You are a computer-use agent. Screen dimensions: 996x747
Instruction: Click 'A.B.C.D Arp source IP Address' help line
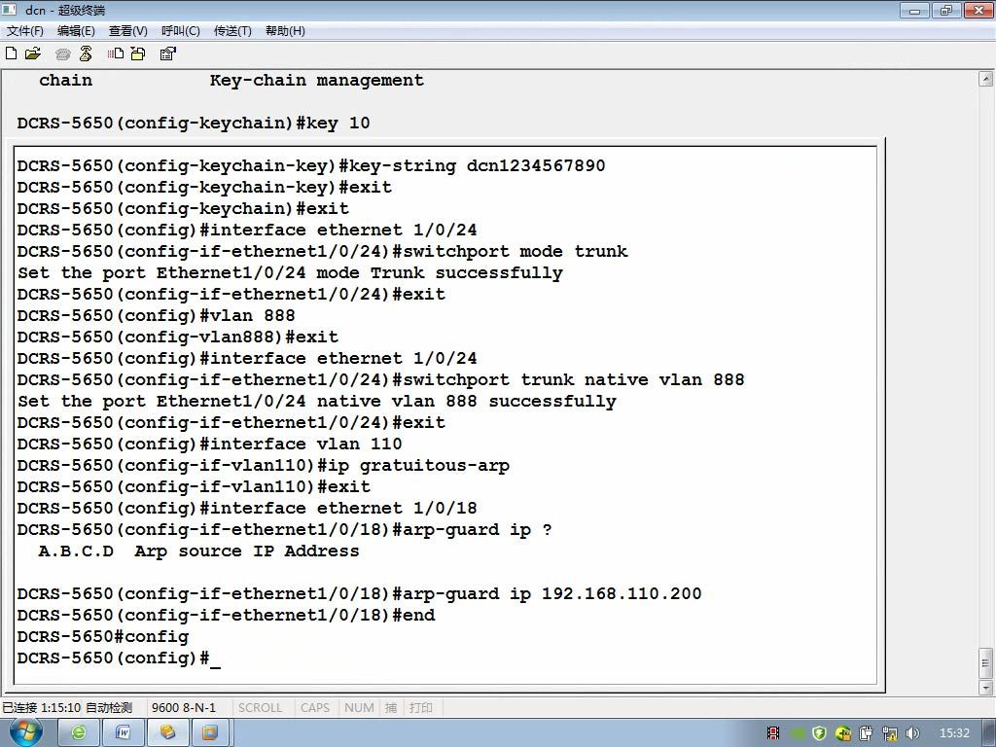pyautogui.click(x=198, y=551)
